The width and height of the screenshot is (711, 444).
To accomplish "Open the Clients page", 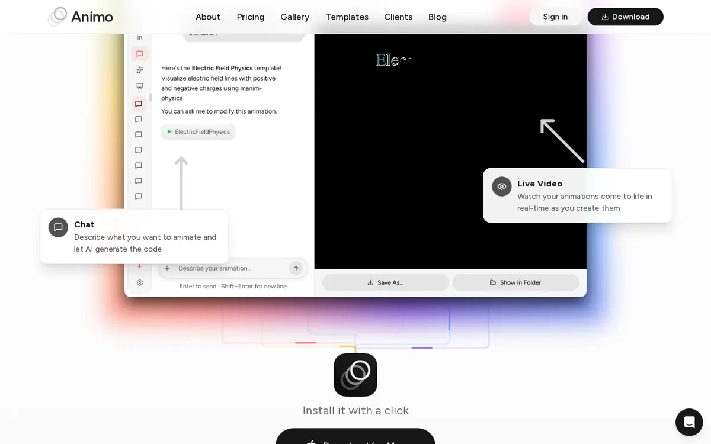I will 398,17.
